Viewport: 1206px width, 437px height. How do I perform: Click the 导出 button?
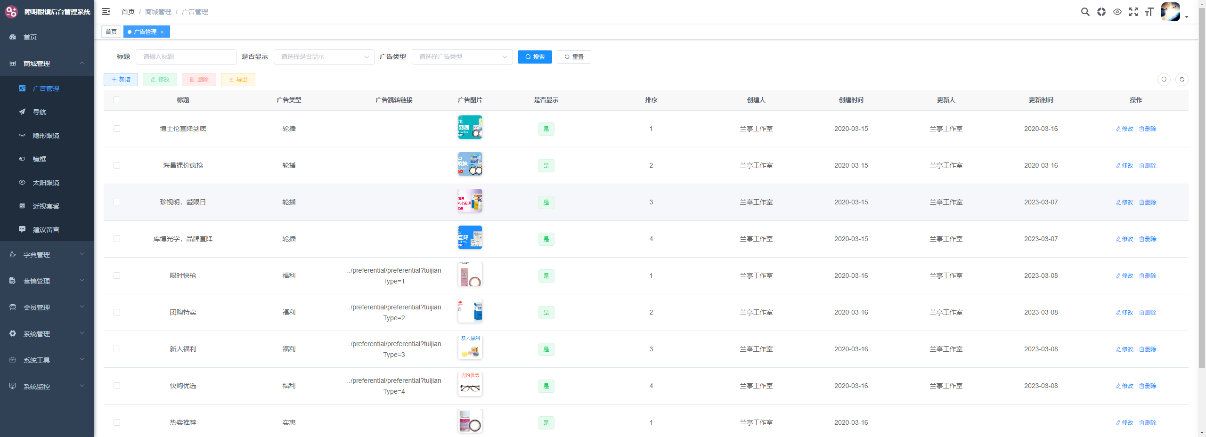click(x=238, y=80)
